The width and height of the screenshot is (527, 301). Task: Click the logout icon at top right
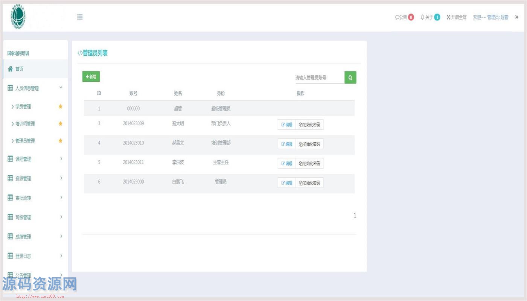[x=516, y=17]
